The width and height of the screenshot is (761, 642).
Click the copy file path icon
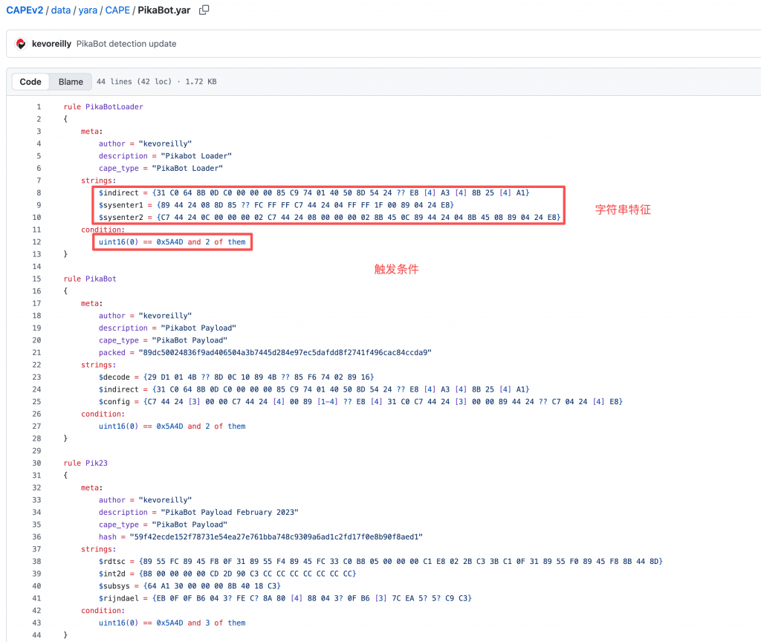204,10
